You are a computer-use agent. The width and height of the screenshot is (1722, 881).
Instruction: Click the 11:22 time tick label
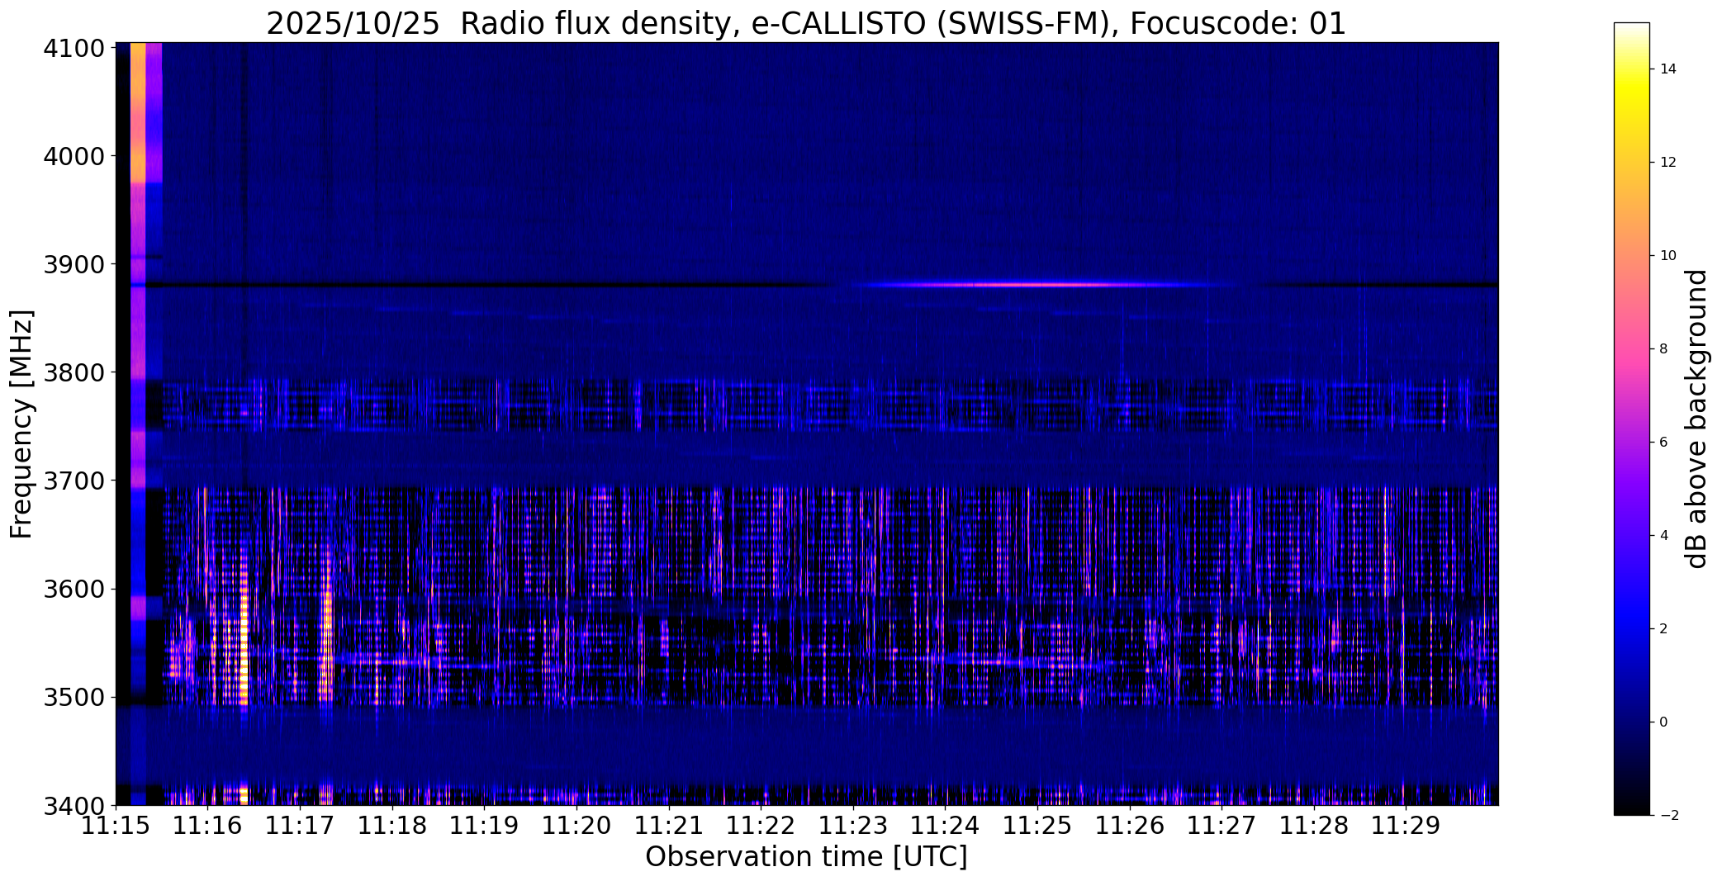tap(761, 826)
